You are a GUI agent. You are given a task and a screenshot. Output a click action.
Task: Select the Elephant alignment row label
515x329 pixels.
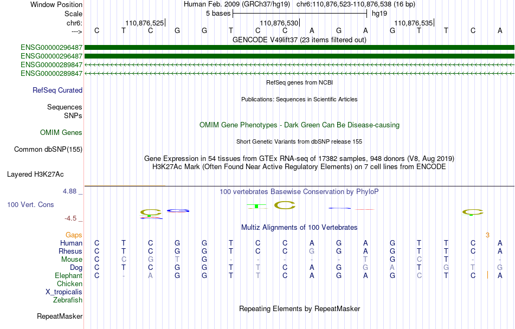(68, 276)
